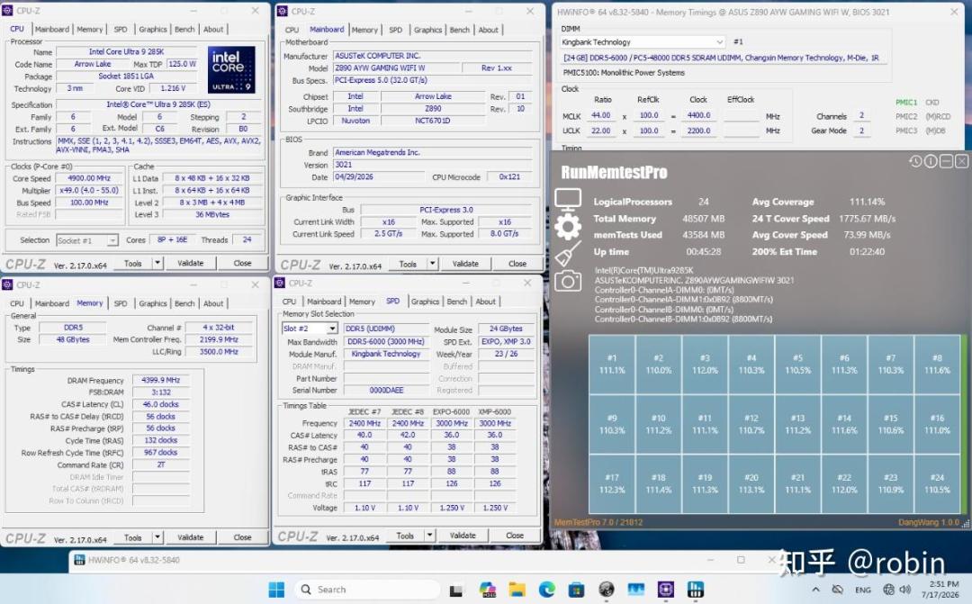Launch Microsoft Edge from the taskbar

coord(547,589)
